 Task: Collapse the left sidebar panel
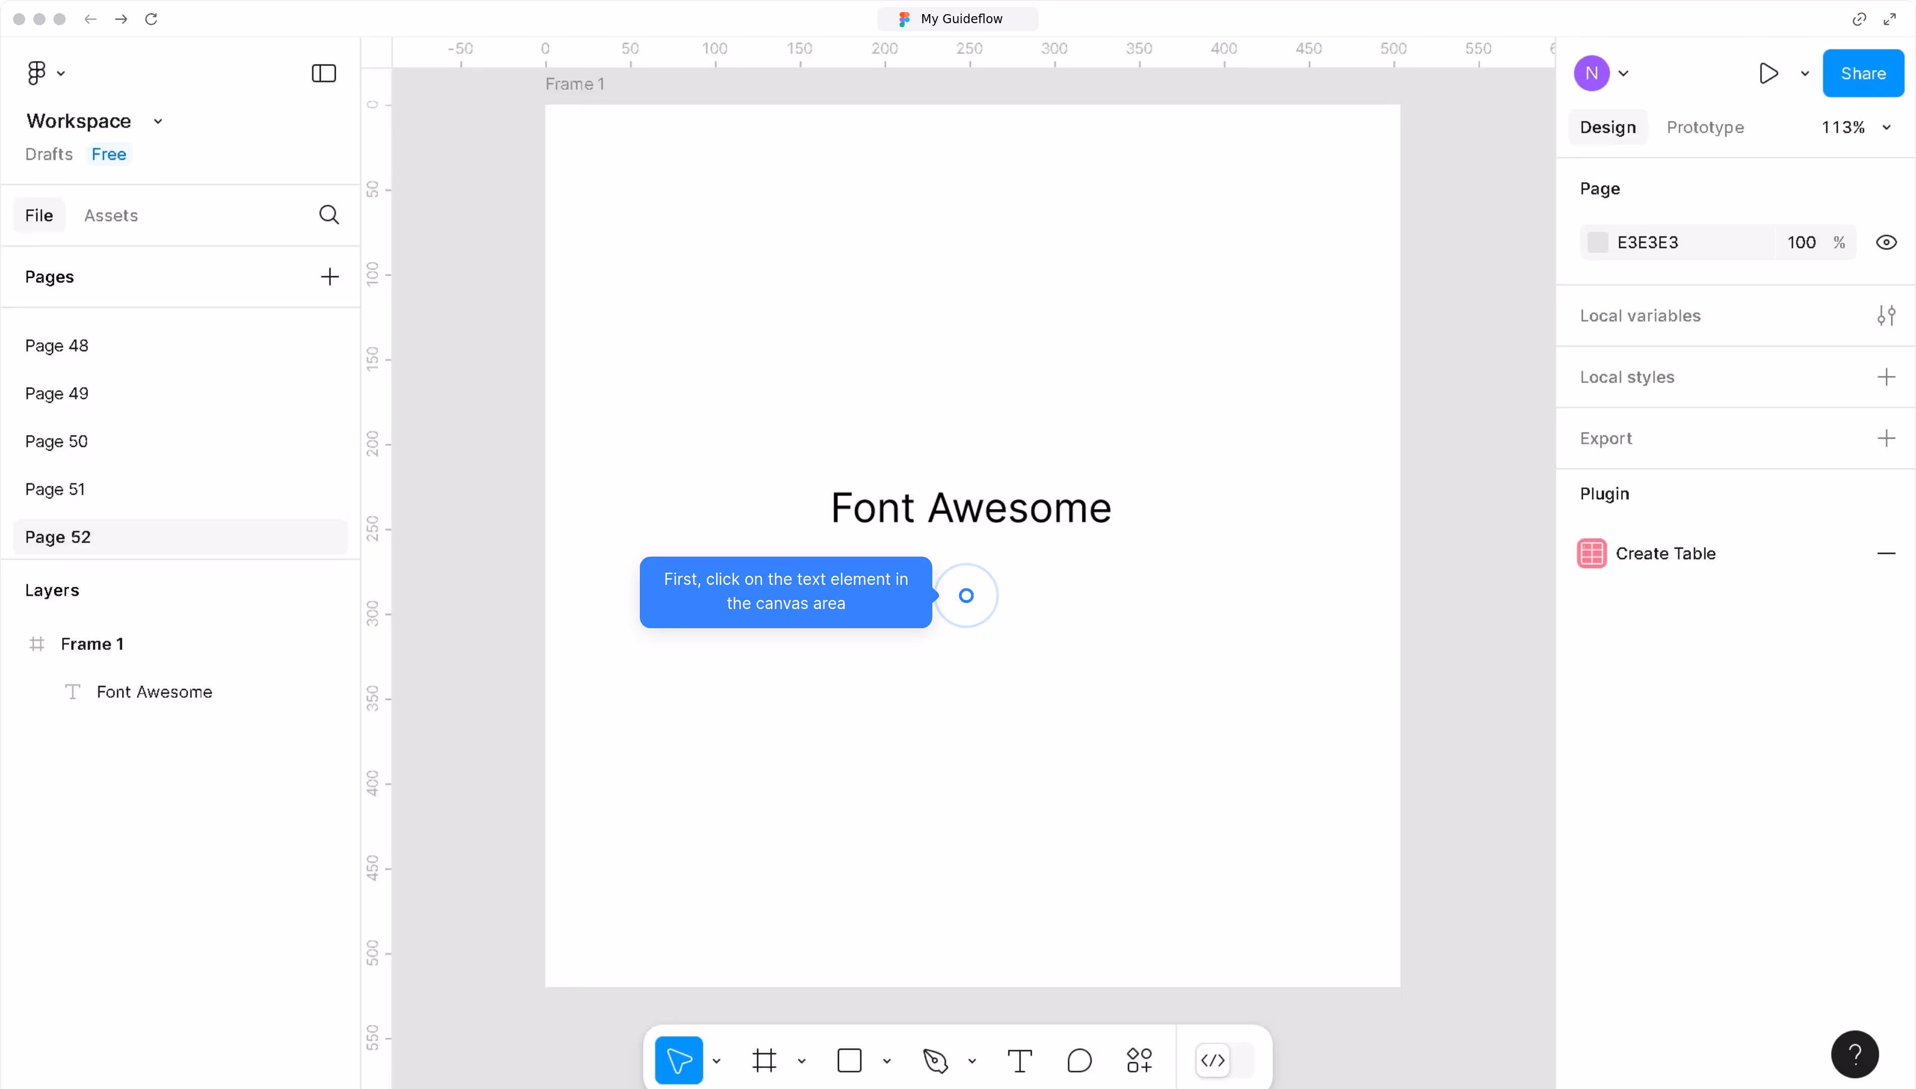tap(322, 73)
